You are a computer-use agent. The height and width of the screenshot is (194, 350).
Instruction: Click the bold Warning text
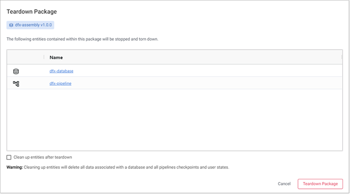tap(15, 167)
